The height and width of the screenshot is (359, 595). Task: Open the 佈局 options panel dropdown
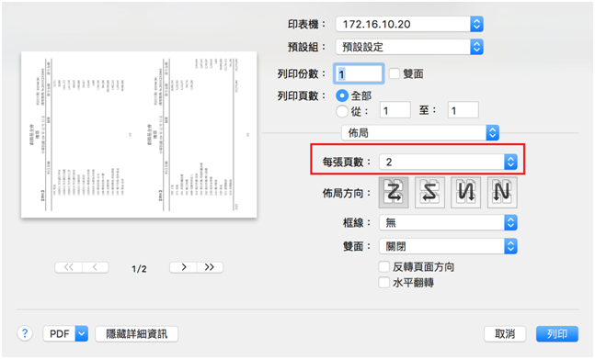420,132
